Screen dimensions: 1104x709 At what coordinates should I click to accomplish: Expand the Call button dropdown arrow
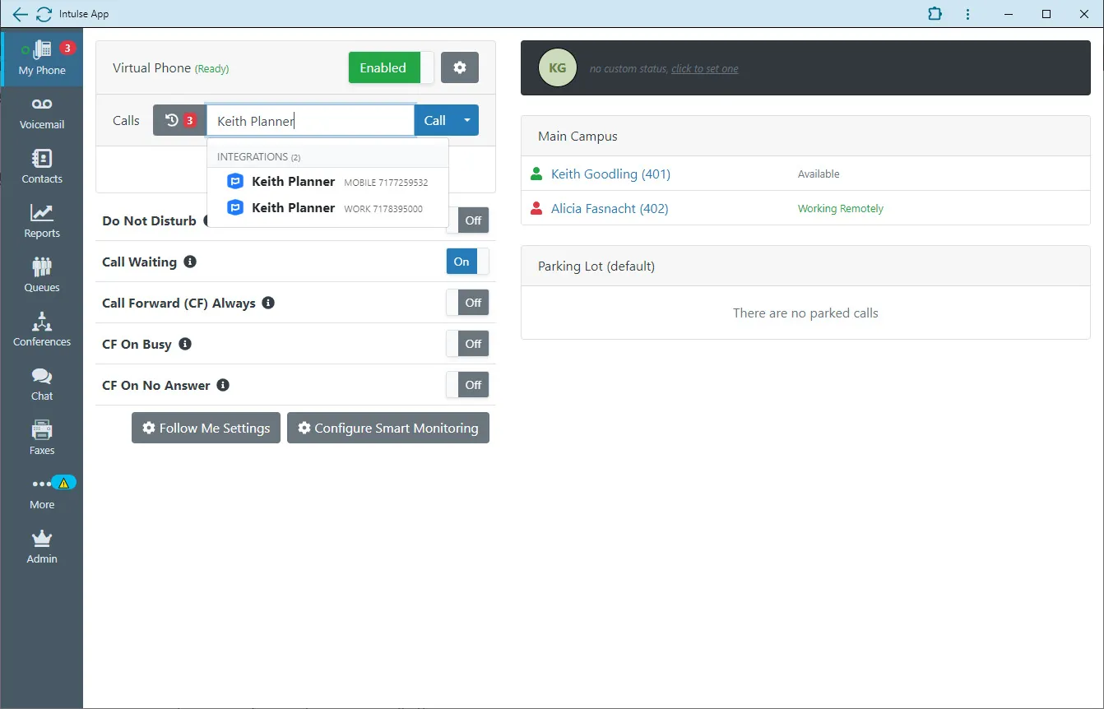[467, 120]
